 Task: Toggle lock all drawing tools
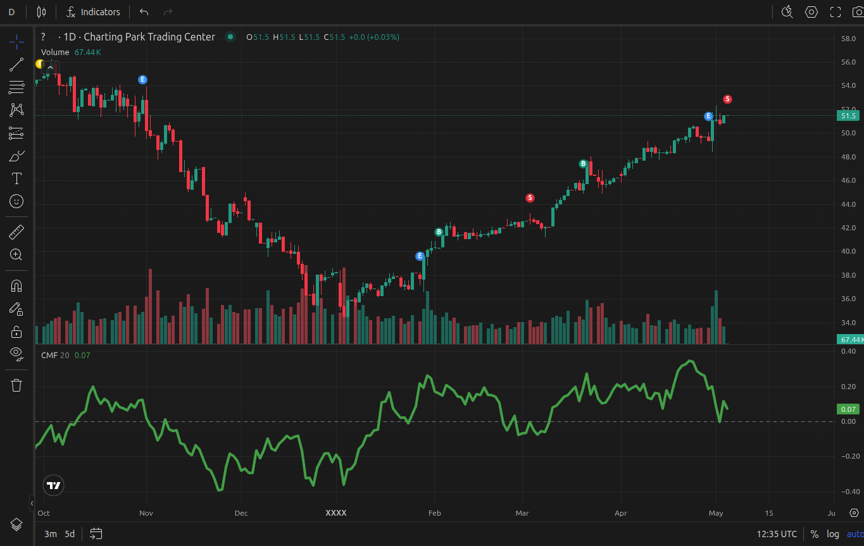(x=16, y=332)
